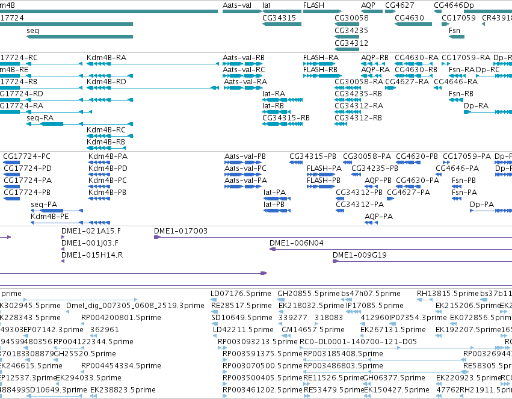The width and height of the screenshot is (512, 399).
Task: Click protein AQP-PA
Action: (379, 217)
